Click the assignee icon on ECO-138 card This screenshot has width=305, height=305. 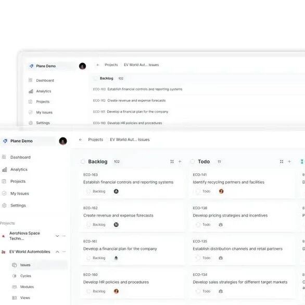pyautogui.click(x=221, y=225)
